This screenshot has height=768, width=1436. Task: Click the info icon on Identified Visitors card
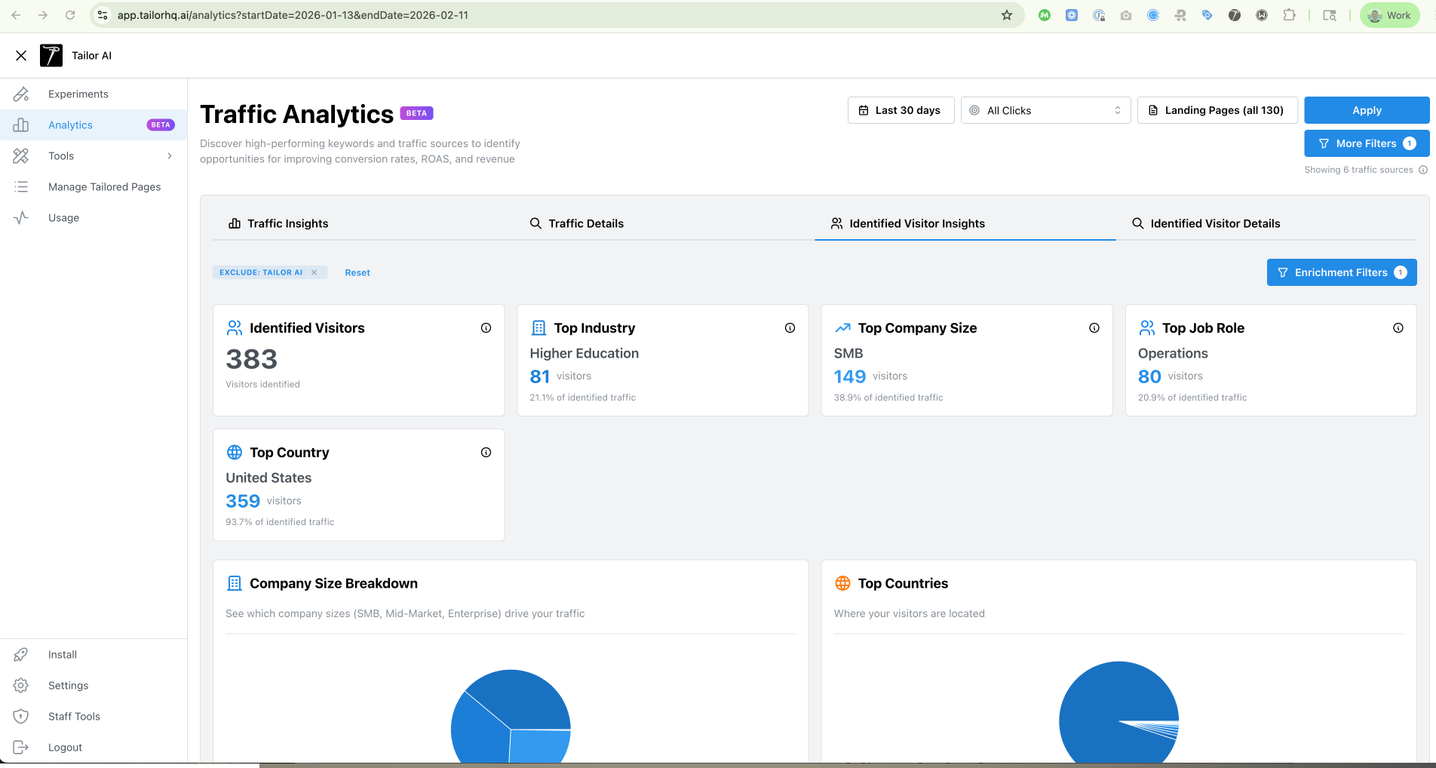486,327
